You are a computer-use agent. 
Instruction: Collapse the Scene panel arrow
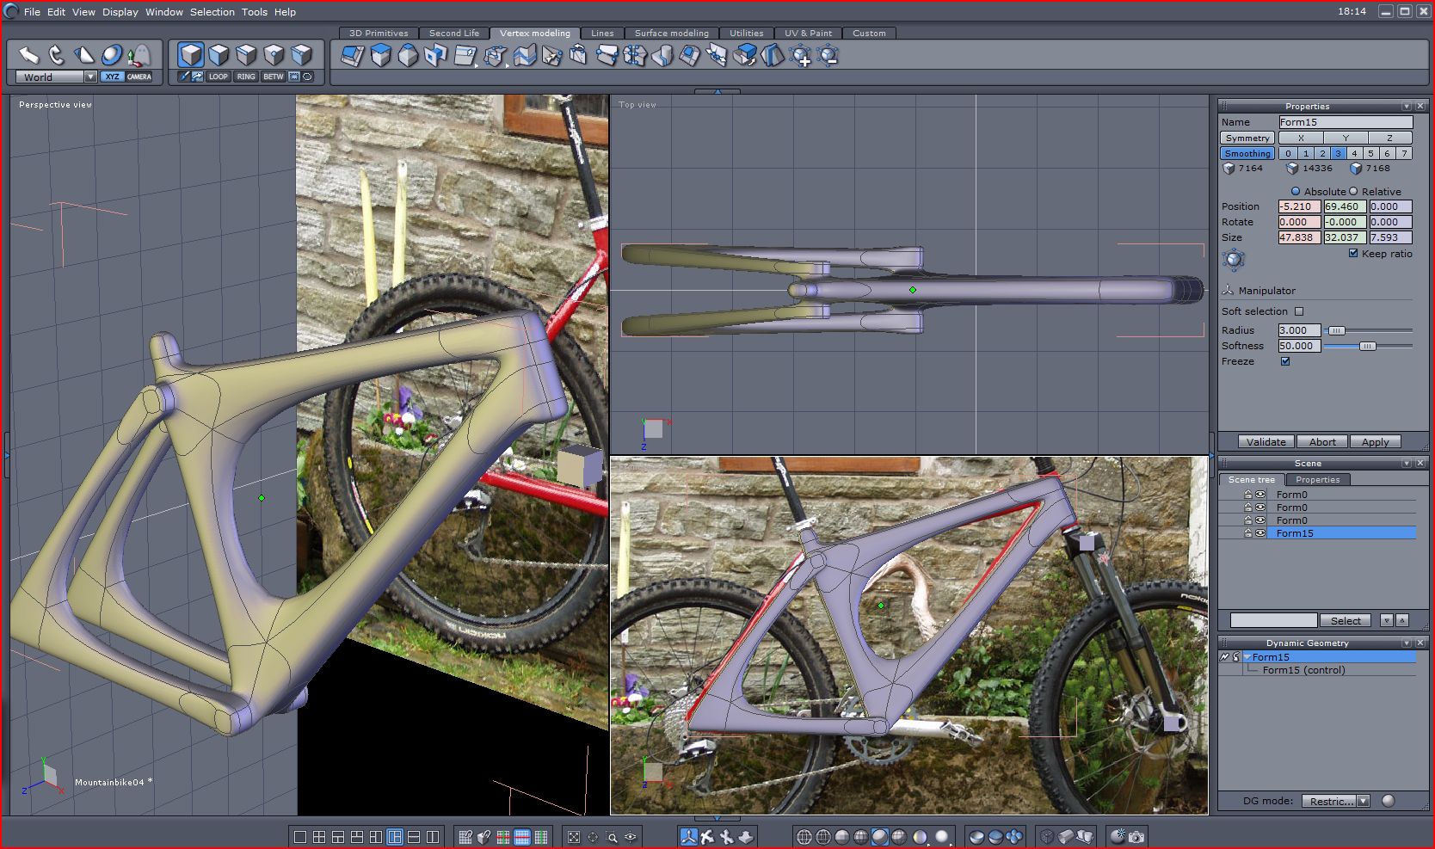1407,463
